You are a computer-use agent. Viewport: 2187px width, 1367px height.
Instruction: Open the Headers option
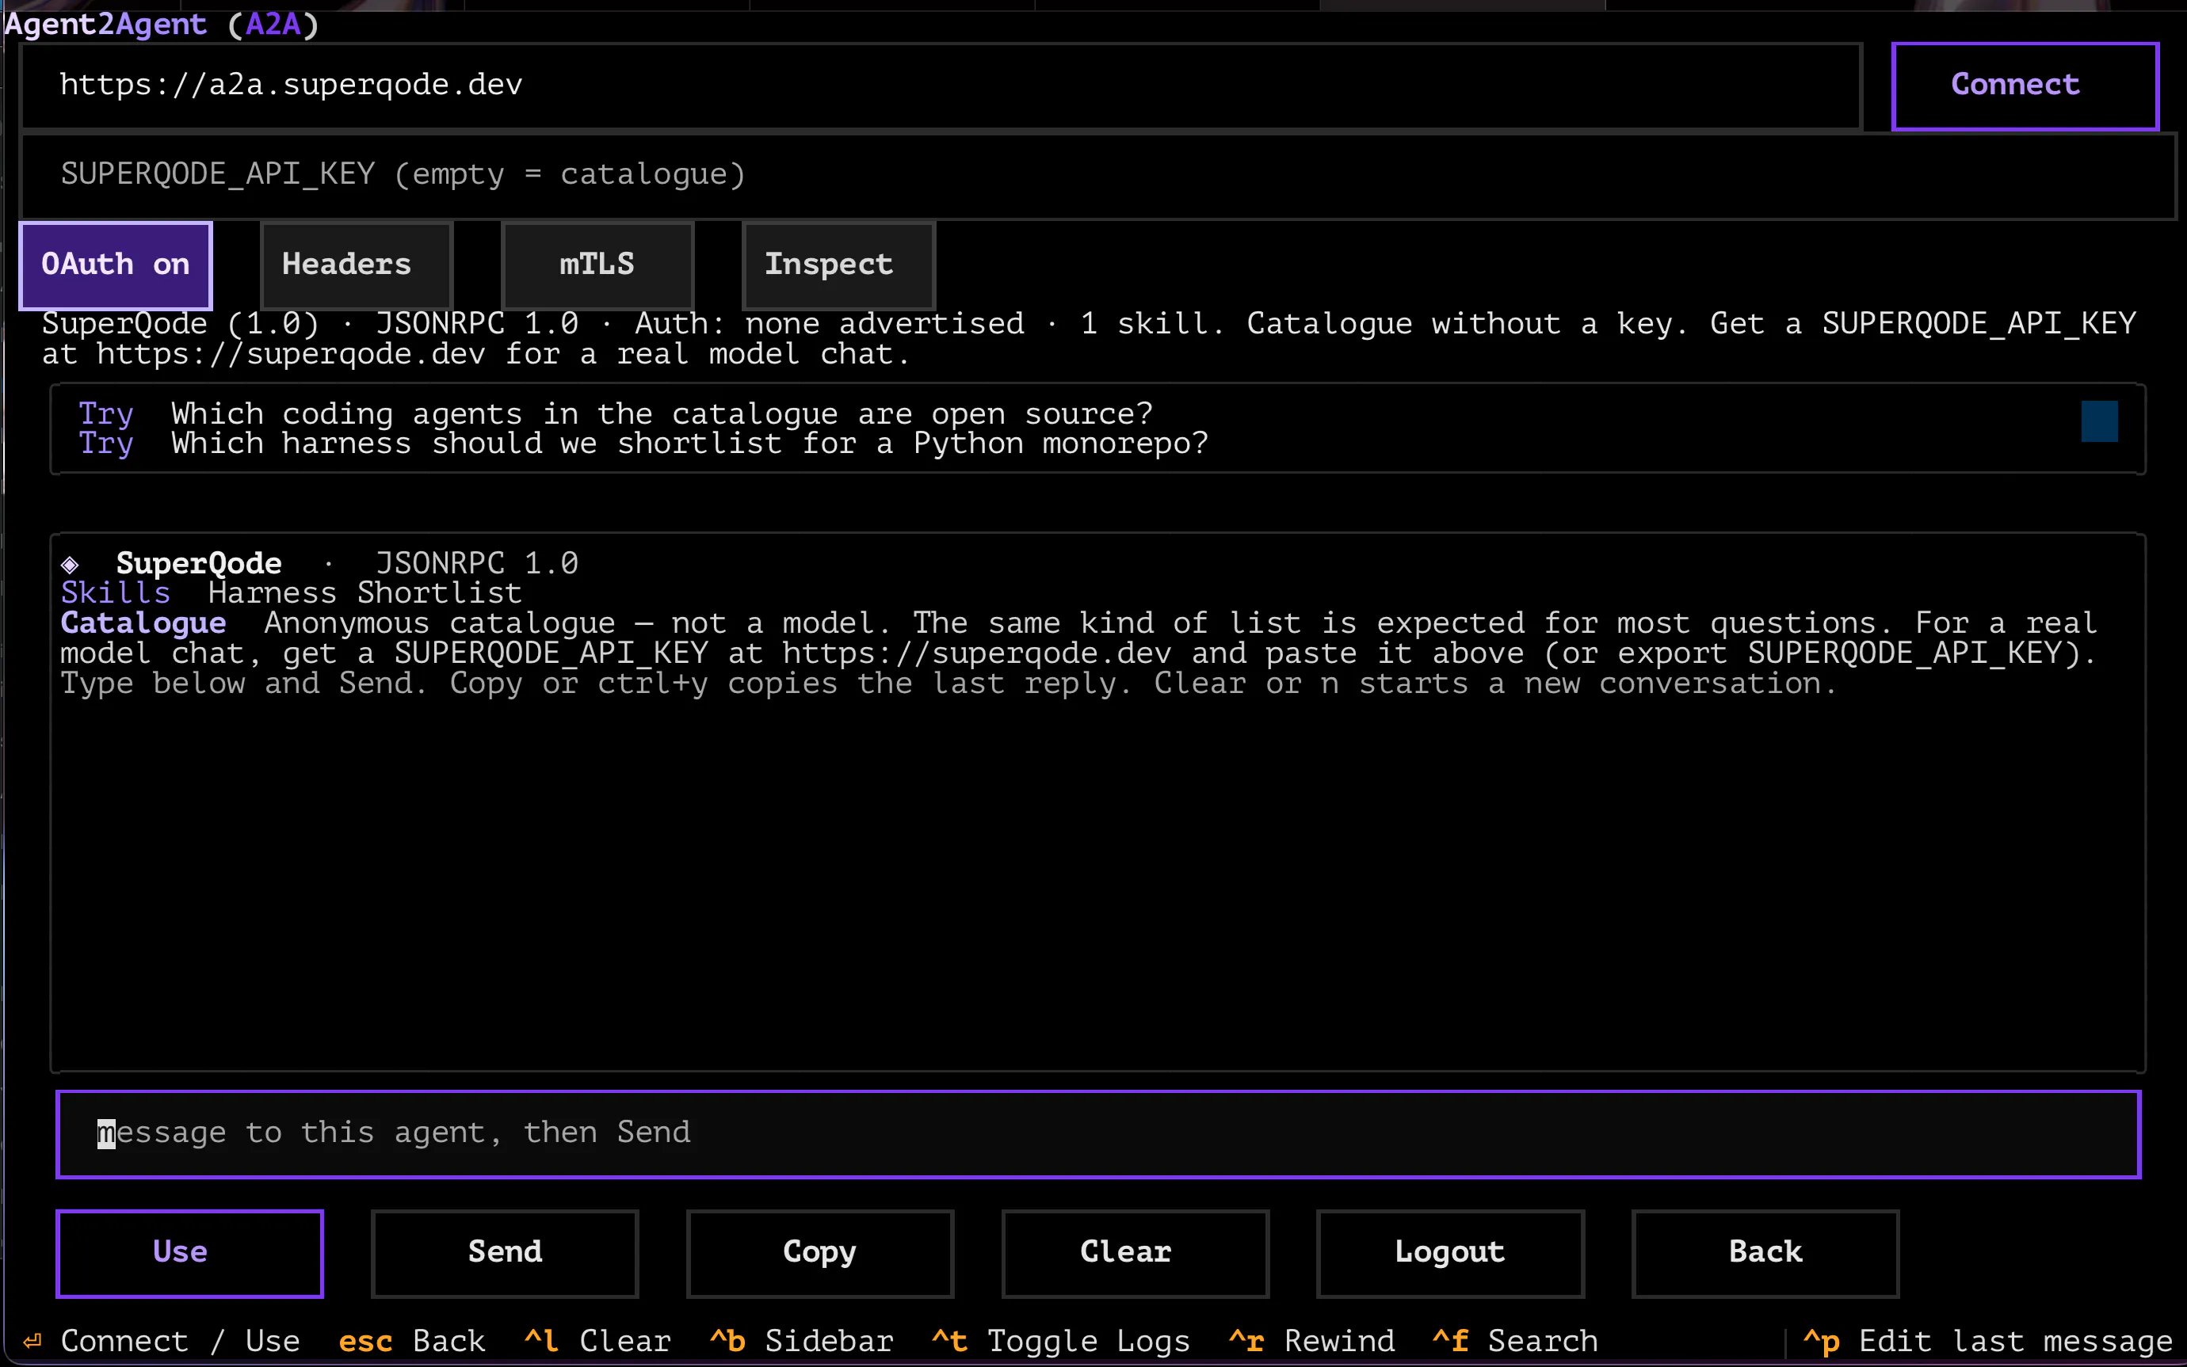[357, 265]
